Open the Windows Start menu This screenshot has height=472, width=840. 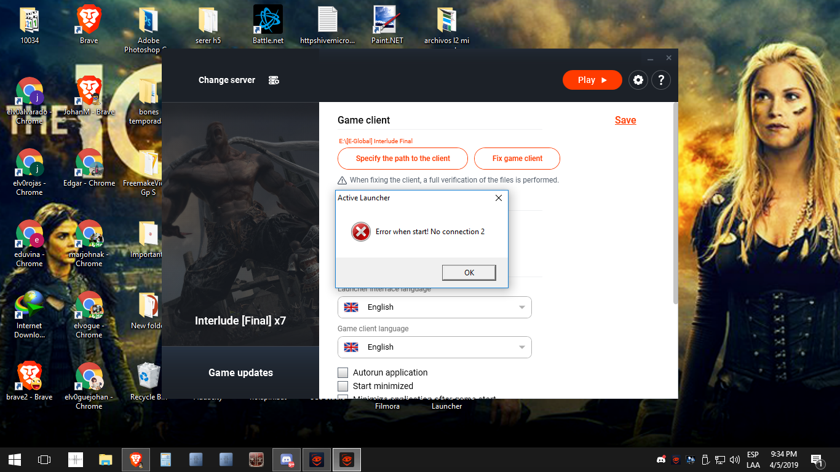(x=15, y=459)
